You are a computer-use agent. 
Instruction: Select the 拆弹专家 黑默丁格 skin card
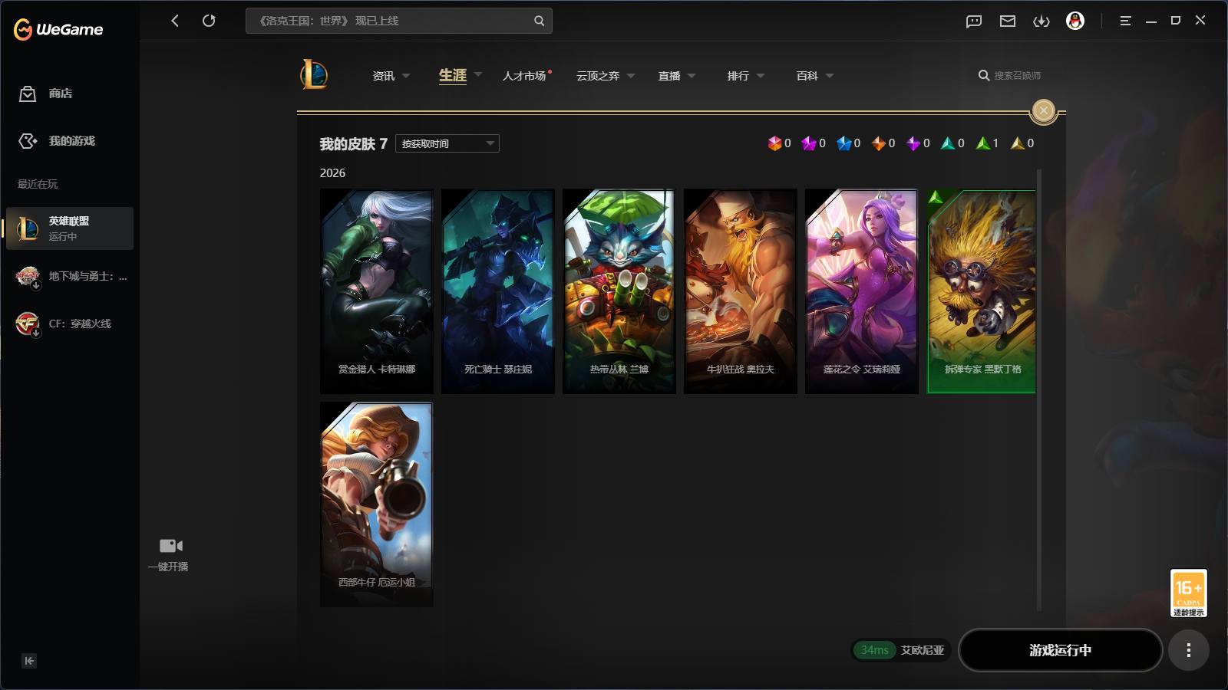coord(982,291)
